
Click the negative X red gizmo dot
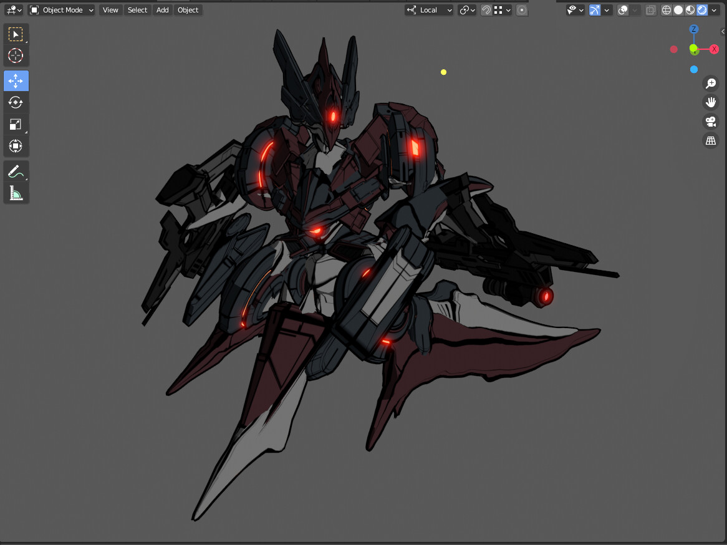pyautogui.click(x=673, y=49)
